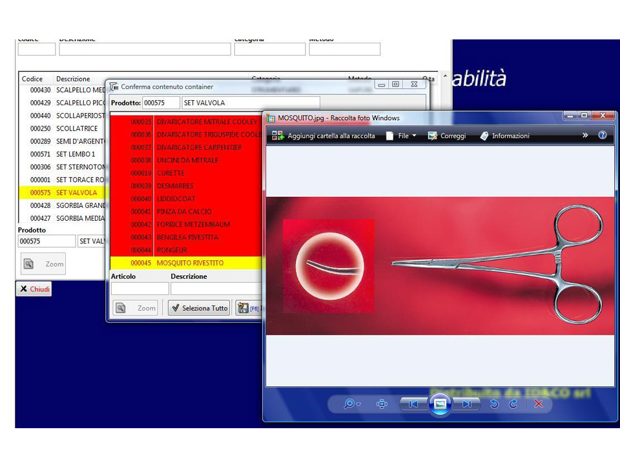Viewport: 620px width, 465px height.
Task: Select row 000037 DIVARICATORE CARPENTIER
Action: point(186,147)
